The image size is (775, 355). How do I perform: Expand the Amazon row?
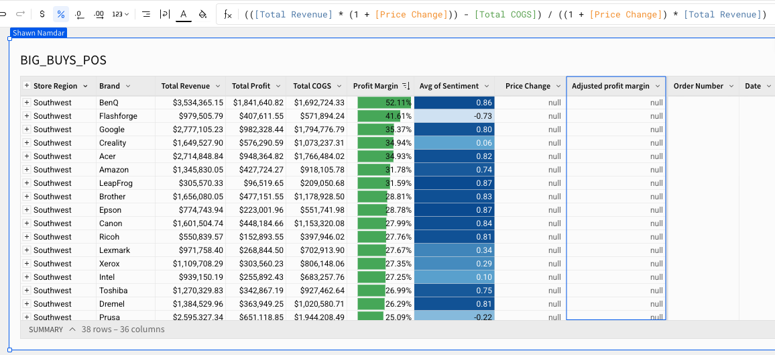coord(27,170)
